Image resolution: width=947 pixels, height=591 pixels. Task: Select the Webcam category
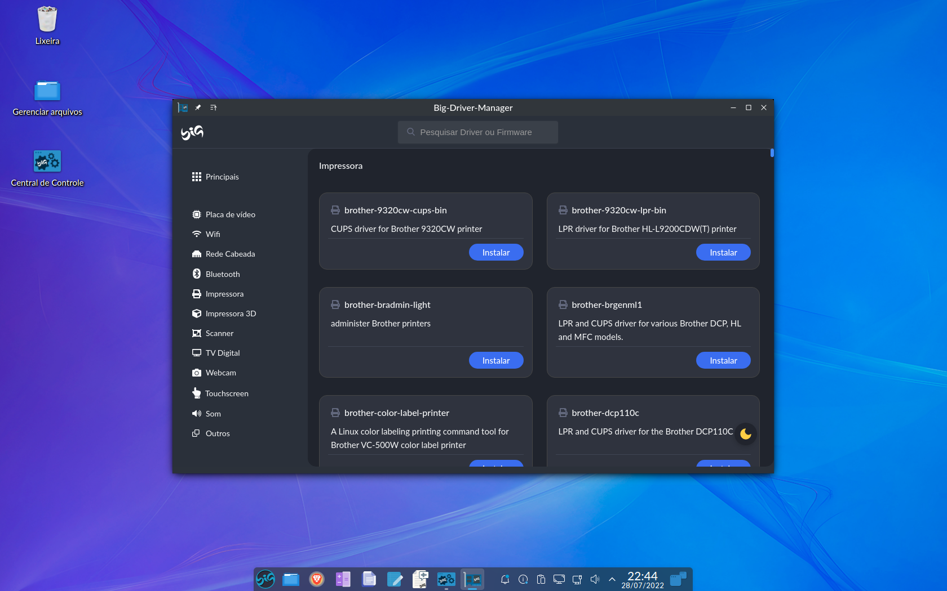click(214, 373)
